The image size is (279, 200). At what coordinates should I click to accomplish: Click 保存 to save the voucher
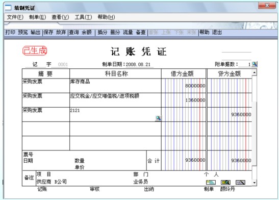point(48,32)
